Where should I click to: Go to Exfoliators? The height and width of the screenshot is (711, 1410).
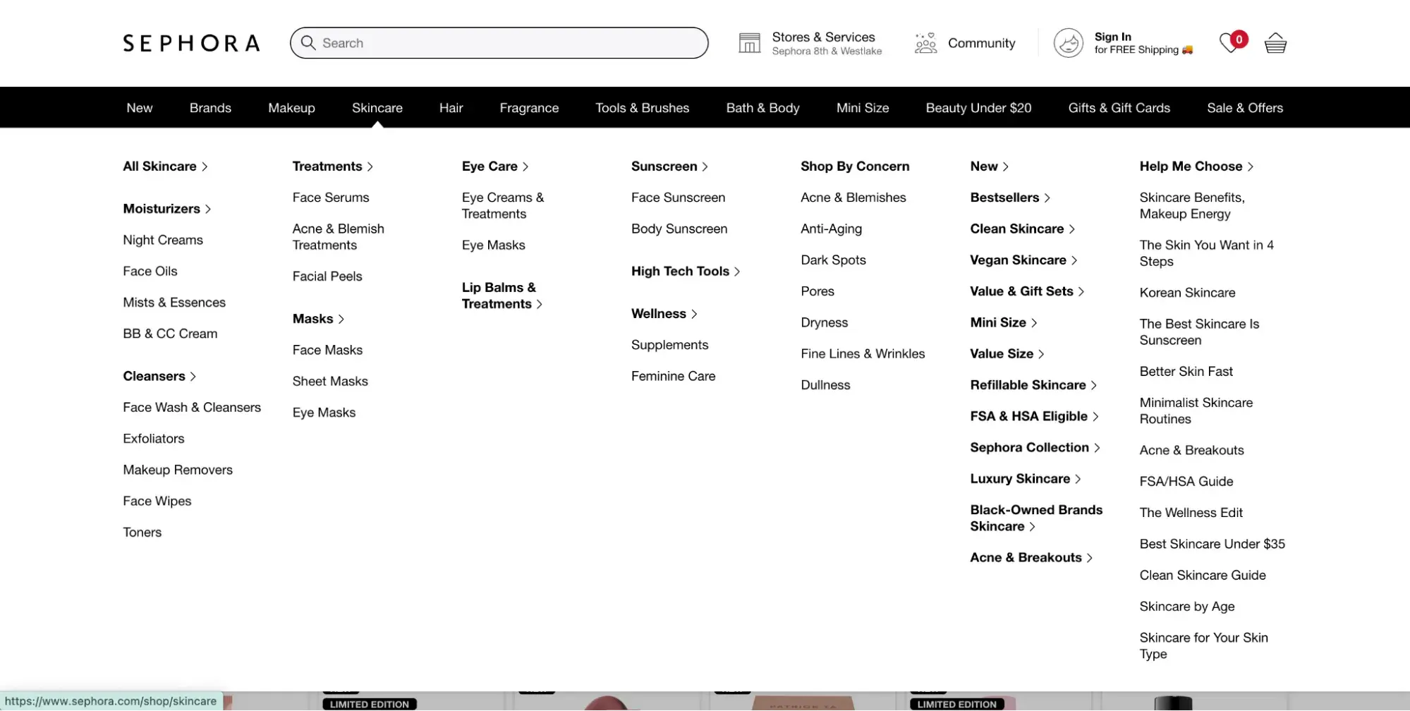pos(154,439)
